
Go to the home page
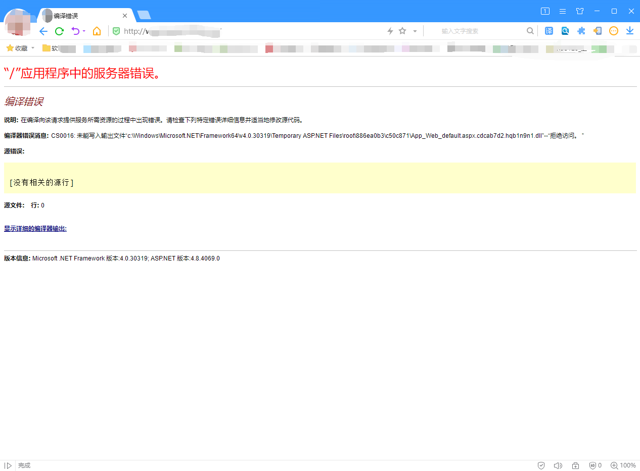coord(97,31)
